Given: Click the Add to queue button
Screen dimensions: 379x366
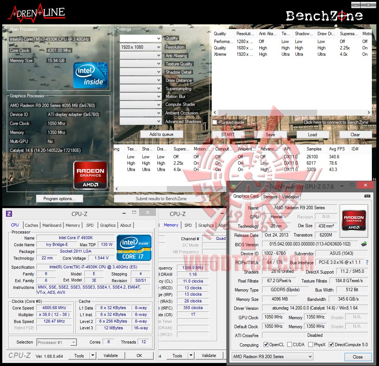Looking at the screenshot, I should pos(162,134).
